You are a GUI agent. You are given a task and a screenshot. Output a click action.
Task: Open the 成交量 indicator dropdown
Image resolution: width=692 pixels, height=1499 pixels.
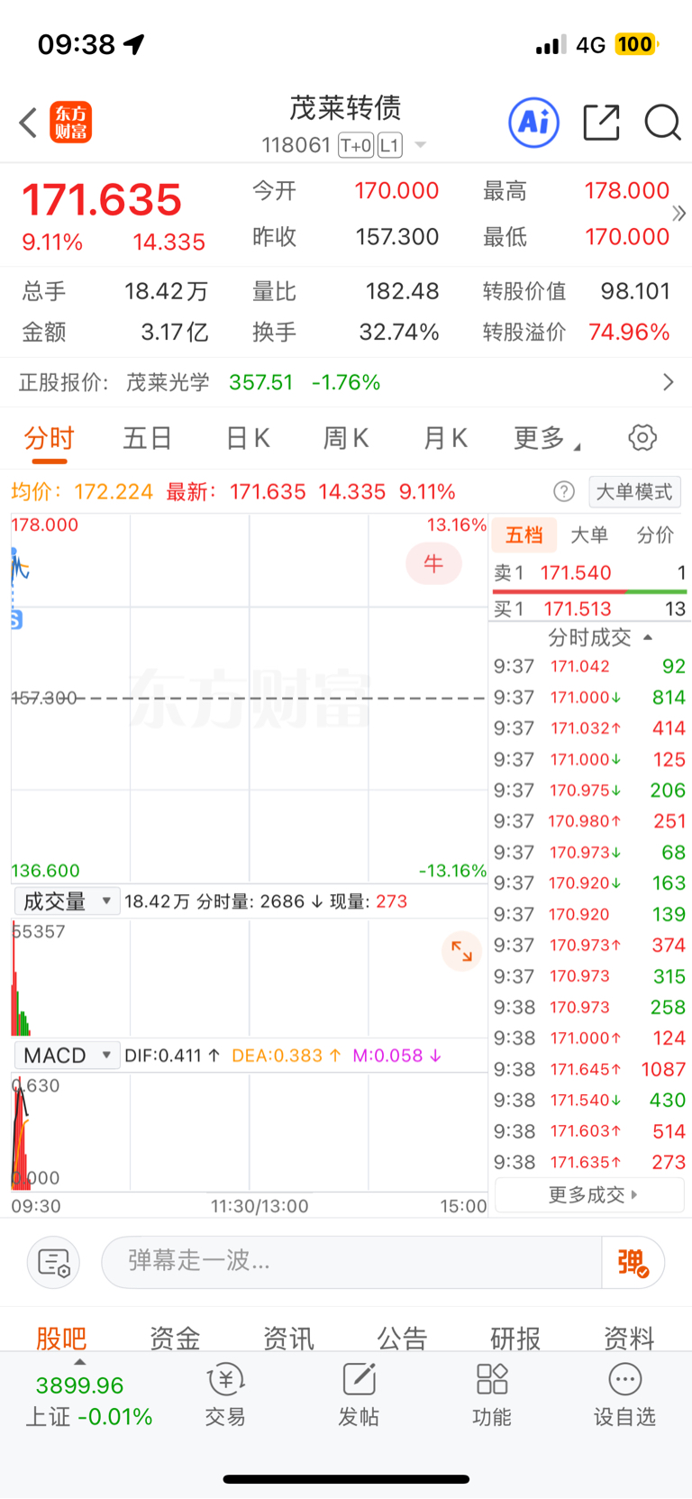coord(67,901)
